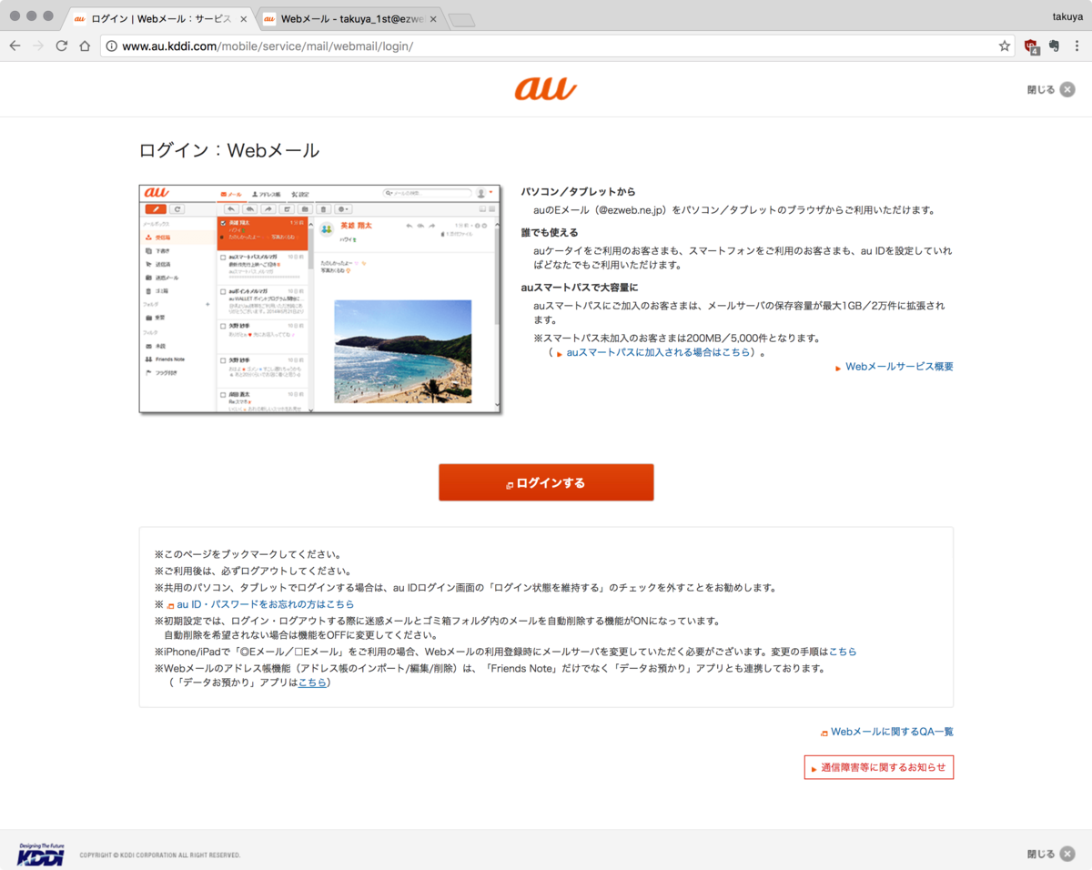Switch to Webメール - takuya_1st tab
This screenshot has height=870, width=1092.
click(350, 18)
